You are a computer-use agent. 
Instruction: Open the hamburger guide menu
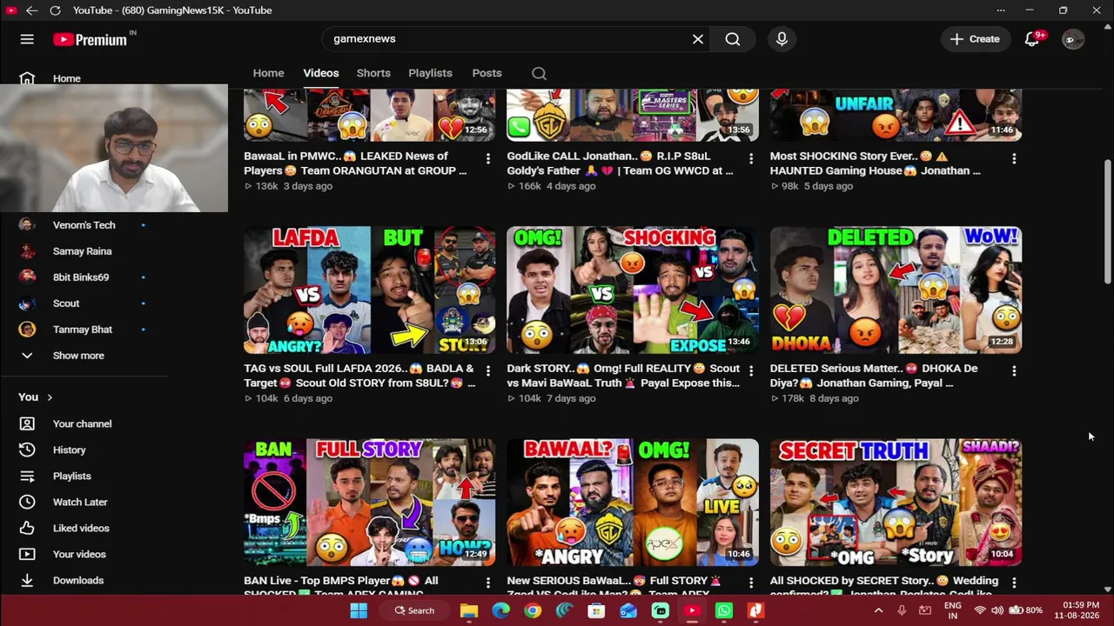[27, 39]
